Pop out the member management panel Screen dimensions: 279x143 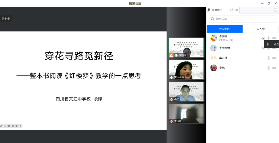(x=232, y=10)
